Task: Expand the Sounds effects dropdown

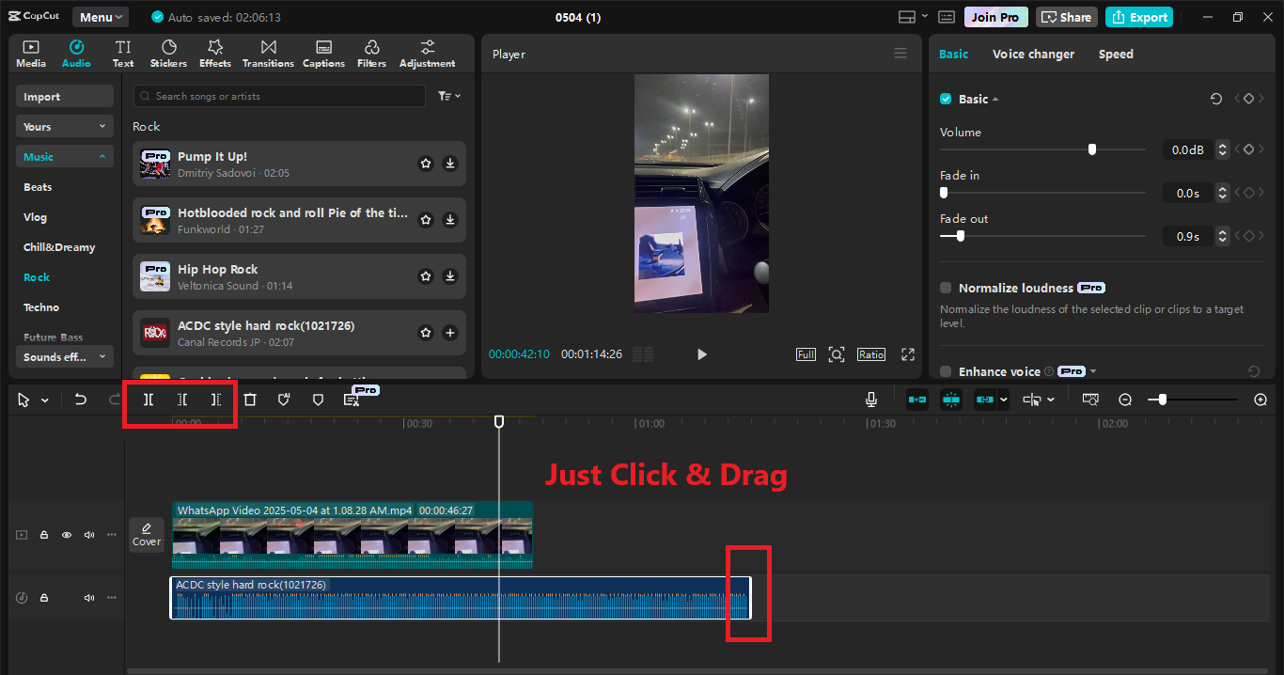Action: tap(64, 357)
